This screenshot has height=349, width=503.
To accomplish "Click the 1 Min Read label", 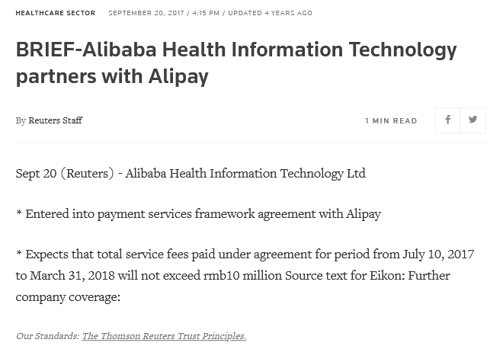I will coord(391,121).
